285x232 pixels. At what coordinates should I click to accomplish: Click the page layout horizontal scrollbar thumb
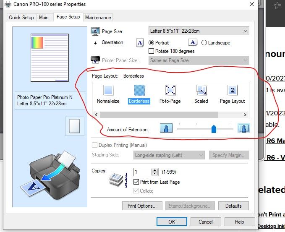coord(159,115)
